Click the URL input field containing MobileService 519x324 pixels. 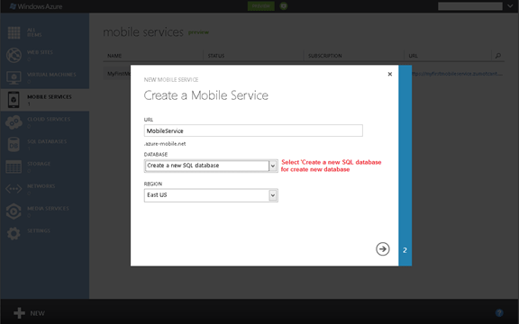point(253,130)
